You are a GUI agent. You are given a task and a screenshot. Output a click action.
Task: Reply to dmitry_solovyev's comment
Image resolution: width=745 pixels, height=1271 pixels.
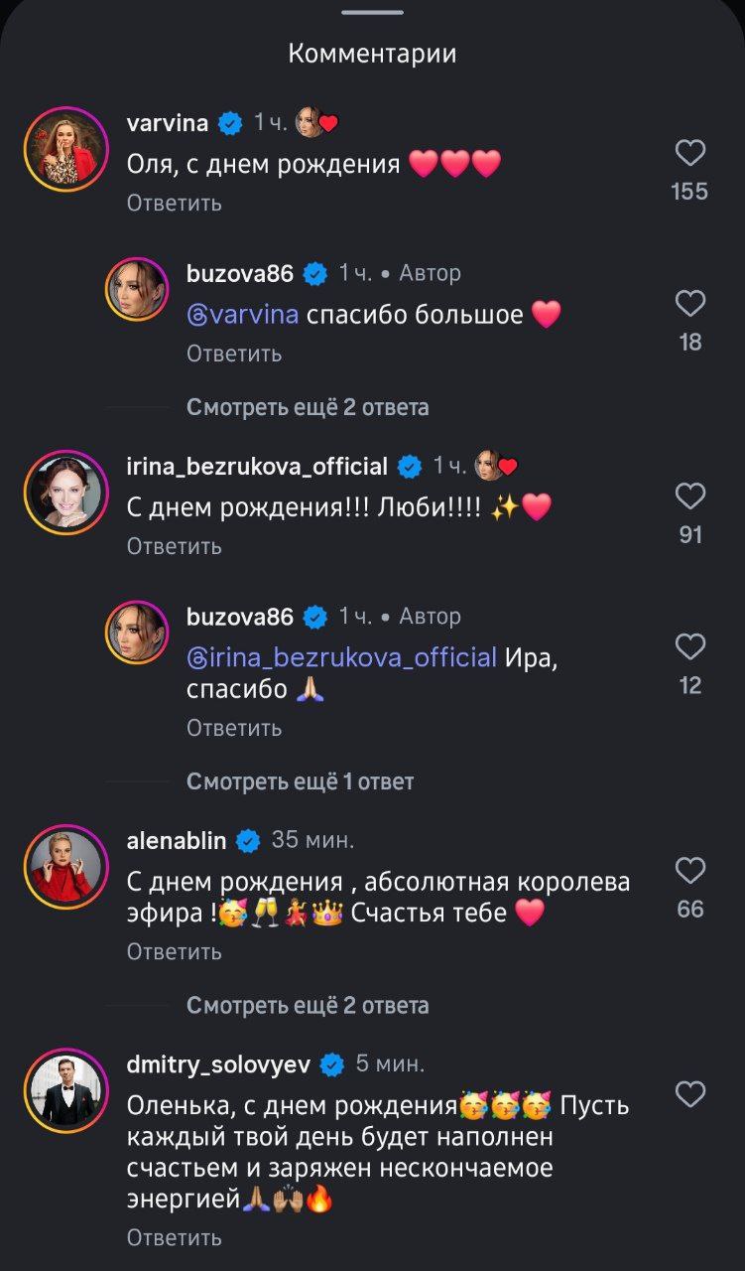[x=174, y=1237]
